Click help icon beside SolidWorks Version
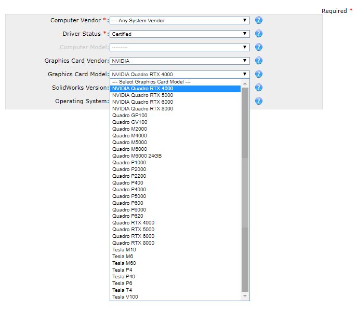The height and width of the screenshot is (312, 357). tap(258, 88)
